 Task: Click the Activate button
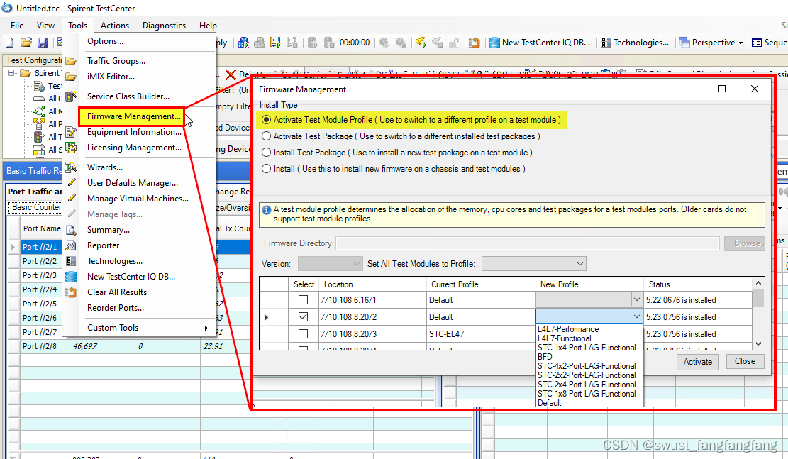coord(697,362)
